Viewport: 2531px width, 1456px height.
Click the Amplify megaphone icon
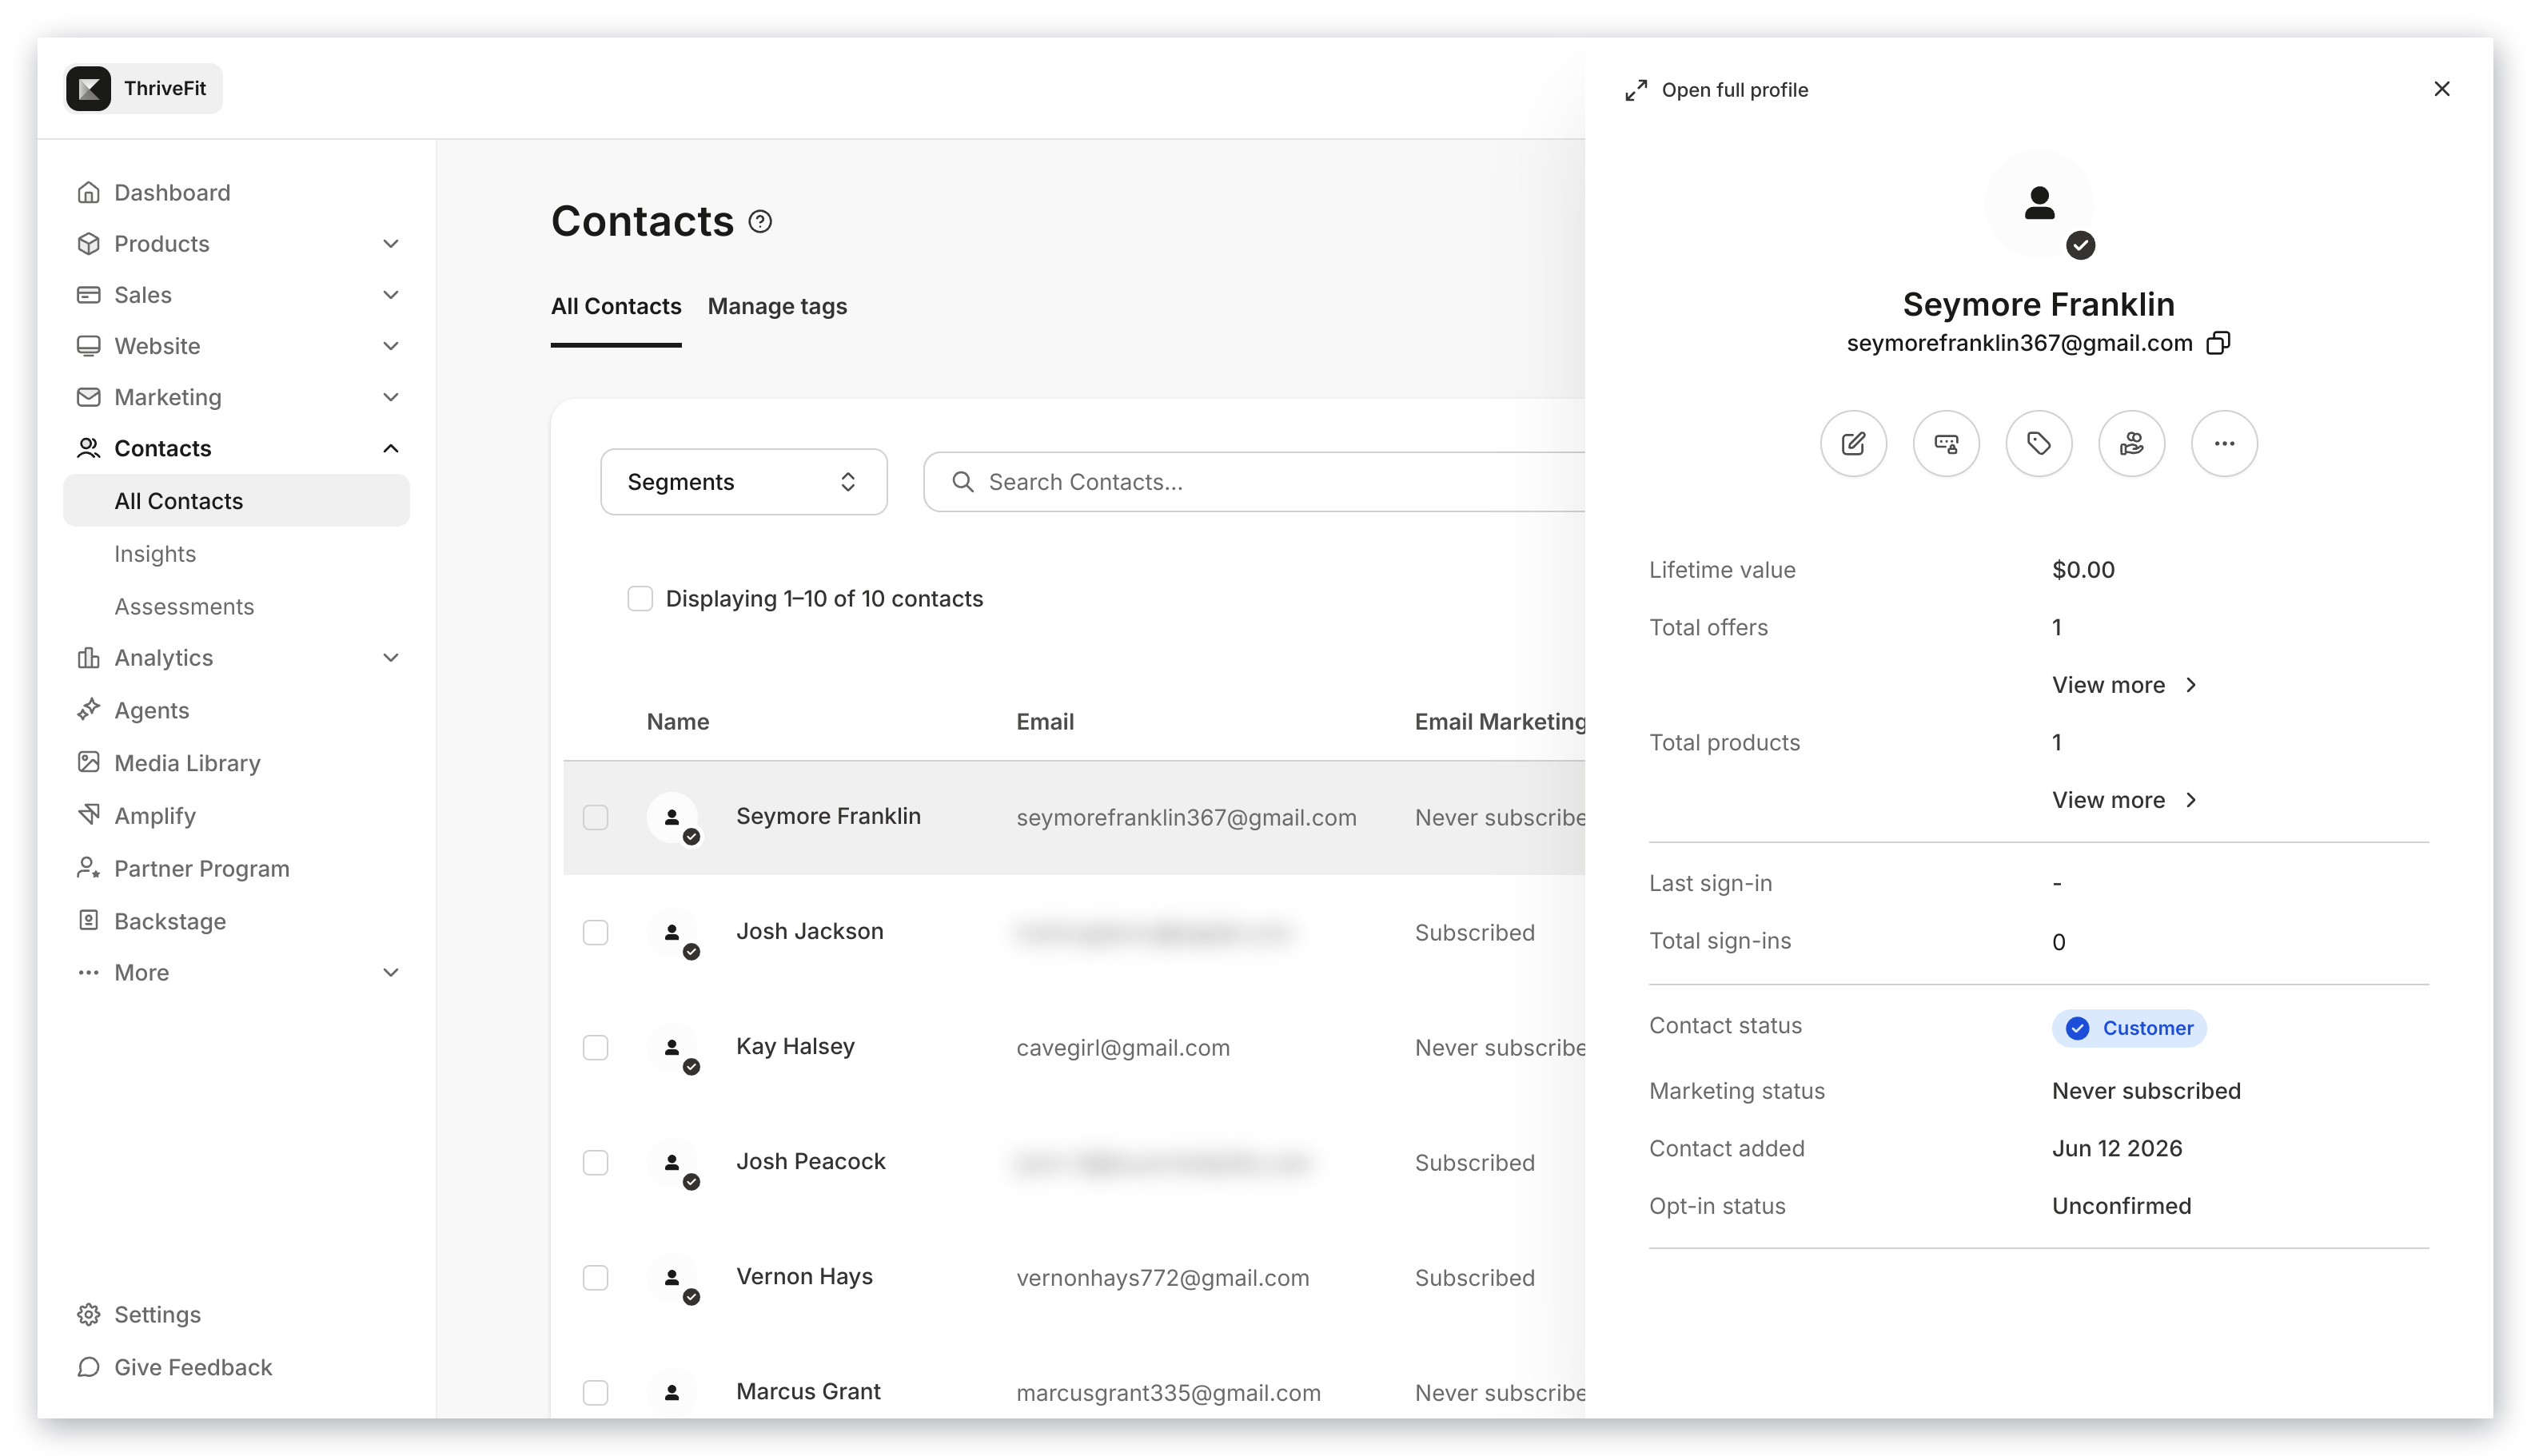[x=88, y=815]
